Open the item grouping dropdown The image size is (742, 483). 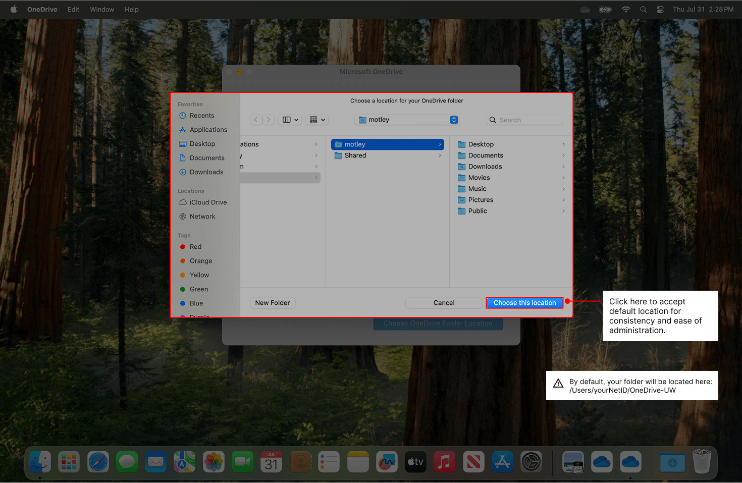coord(317,120)
